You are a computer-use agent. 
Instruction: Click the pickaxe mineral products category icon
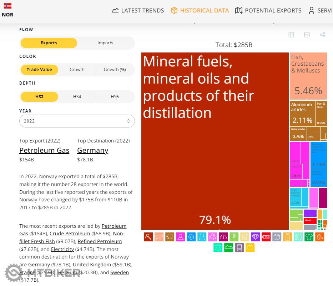[148, 237]
